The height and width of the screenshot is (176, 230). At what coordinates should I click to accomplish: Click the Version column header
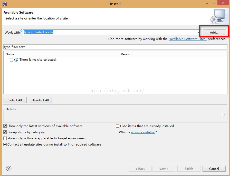point(150,54)
